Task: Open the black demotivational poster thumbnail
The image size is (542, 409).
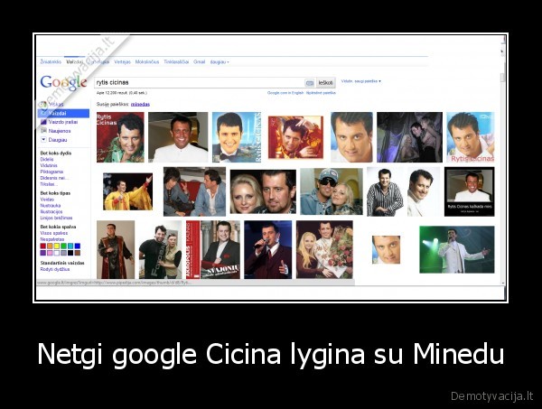Action: pyautogui.click(x=470, y=191)
